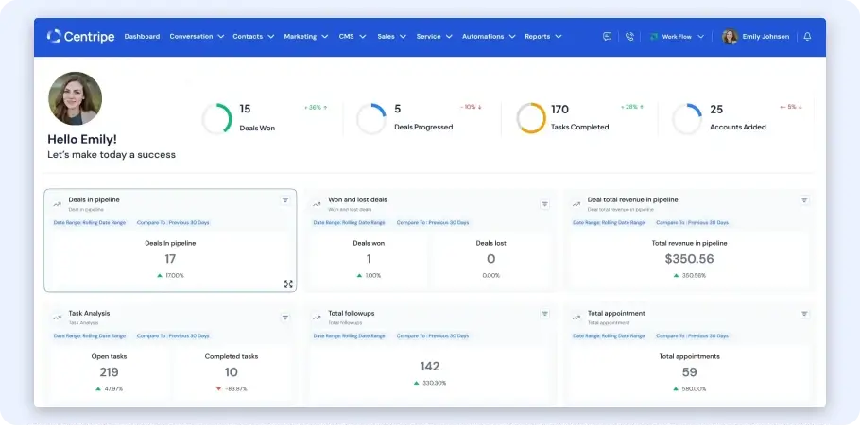Open the Work Flow dropdown

pos(677,37)
